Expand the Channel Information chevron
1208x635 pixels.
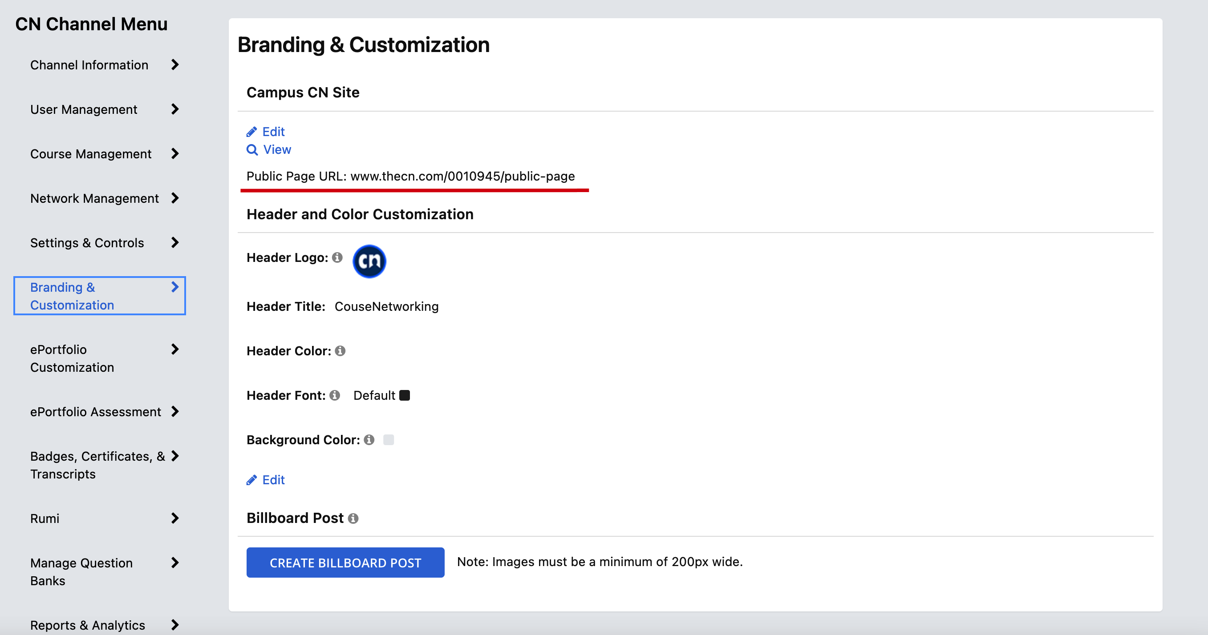click(x=175, y=64)
